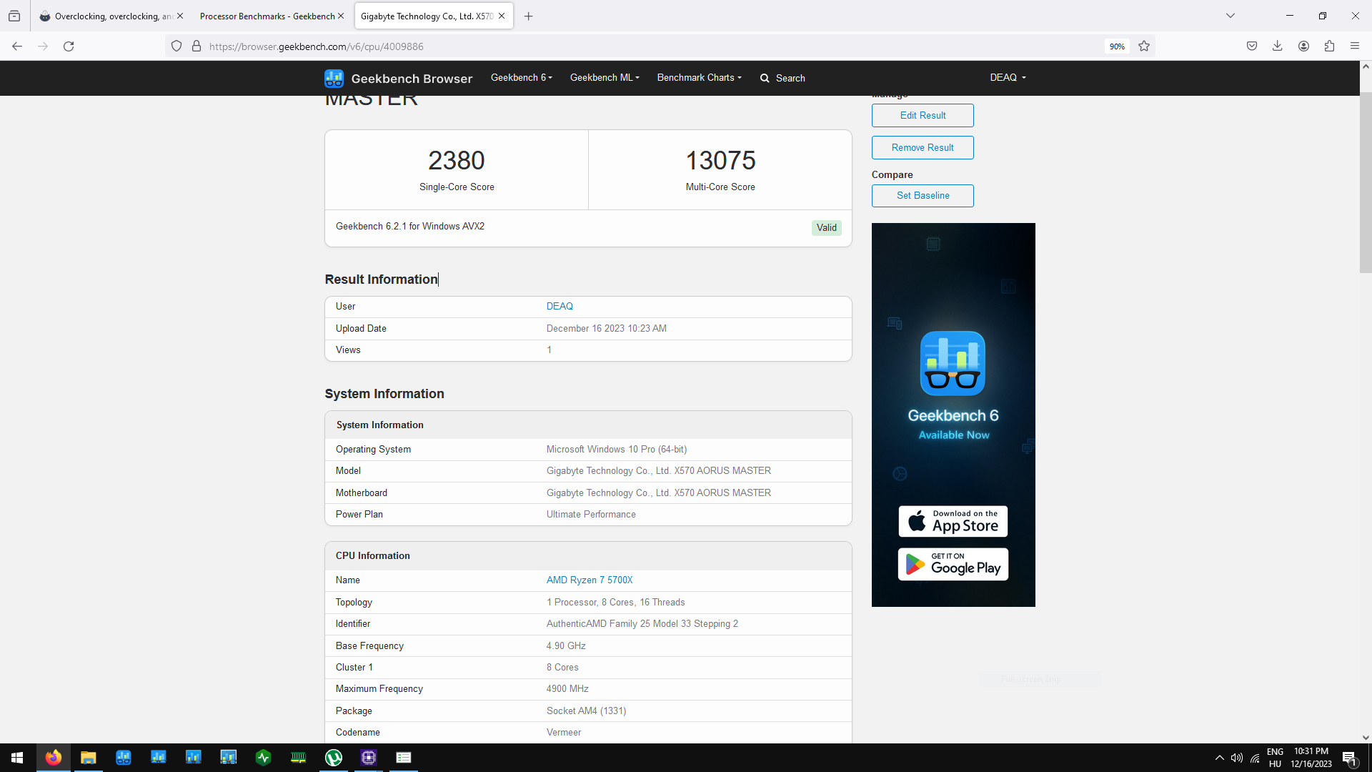Click the Get it on Google Play badge
This screenshot has height=772, width=1372.
[x=953, y=565]
